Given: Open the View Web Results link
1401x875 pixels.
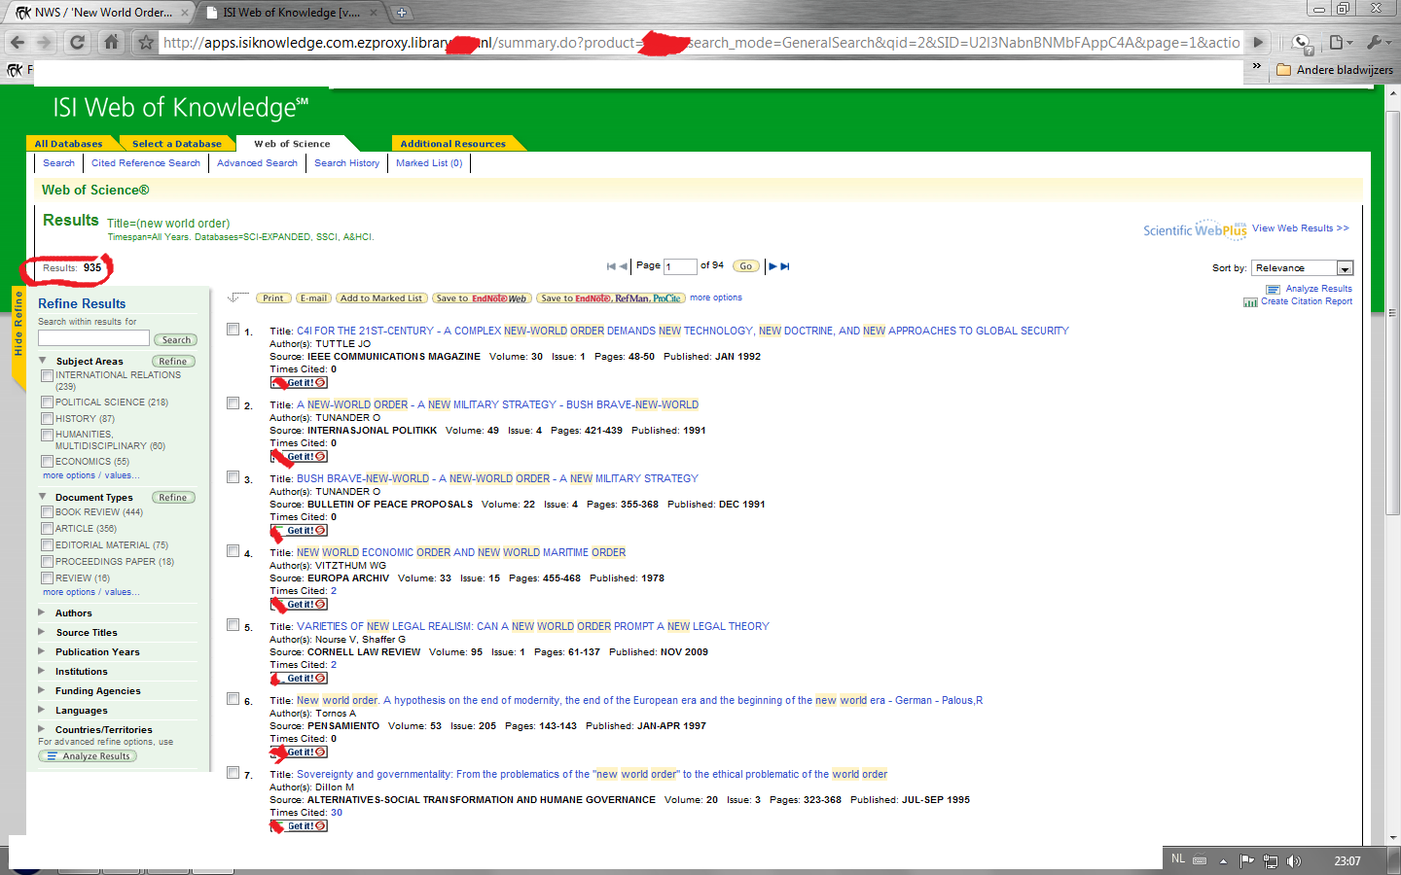Looking at the screenshot, I should coord(1300,228).
